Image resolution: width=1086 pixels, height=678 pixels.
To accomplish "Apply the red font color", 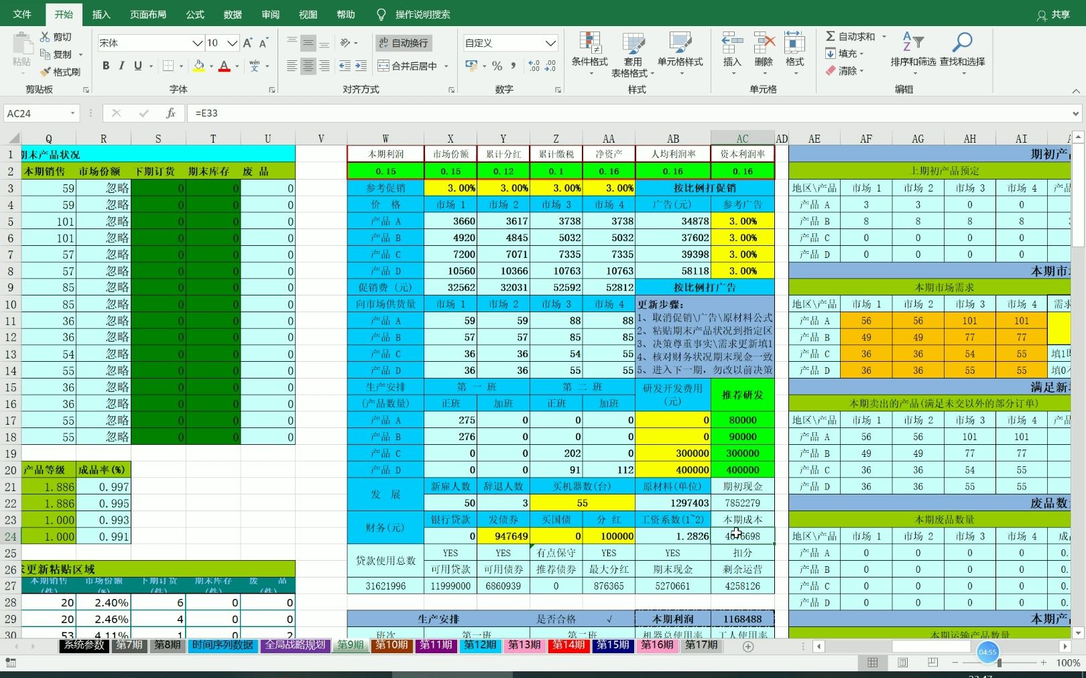I will 224,66.
